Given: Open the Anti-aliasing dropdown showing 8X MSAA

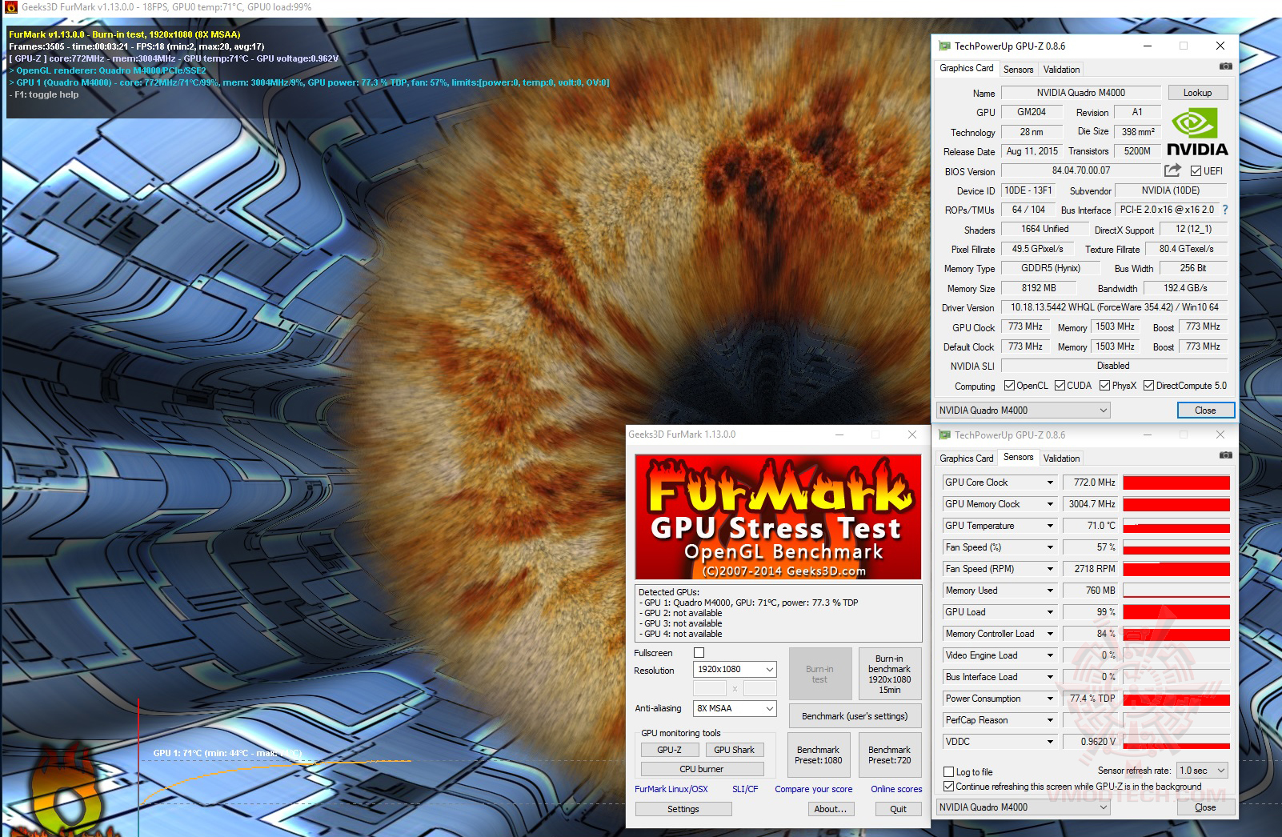Looking at the screenshot, I should 735,708.
